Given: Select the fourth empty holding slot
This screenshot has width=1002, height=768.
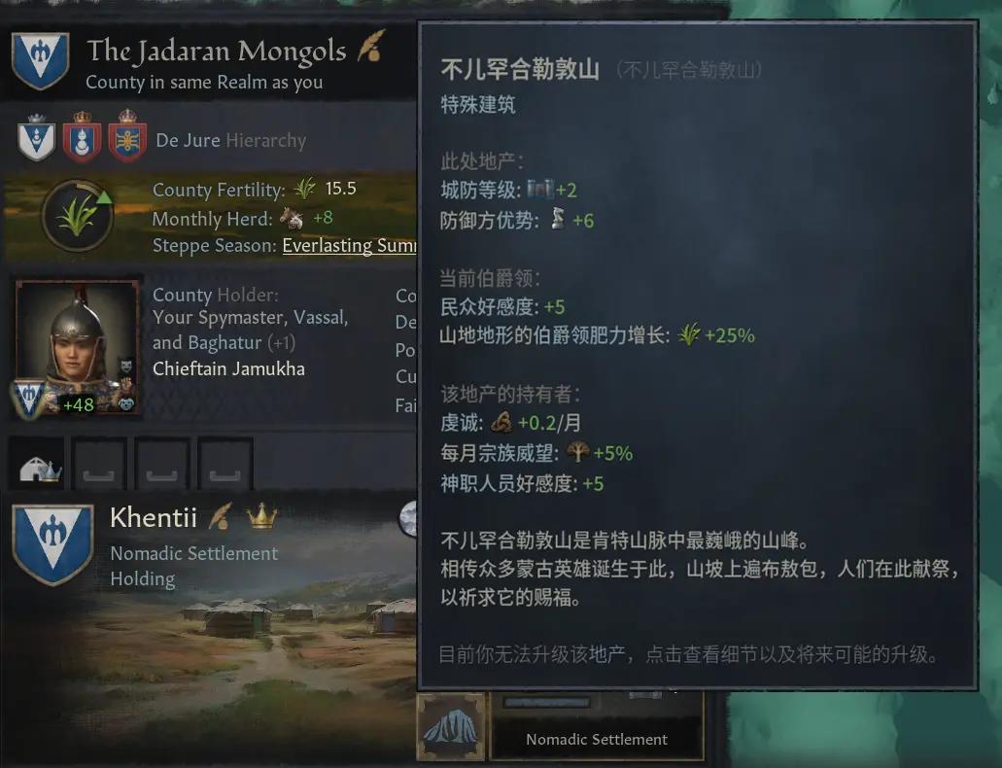Looking at the screenshot, I should point(225,463).
